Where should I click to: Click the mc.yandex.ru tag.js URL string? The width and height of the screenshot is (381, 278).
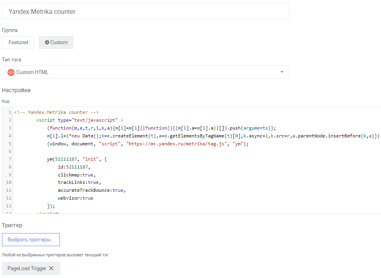(x=178, y=144)
